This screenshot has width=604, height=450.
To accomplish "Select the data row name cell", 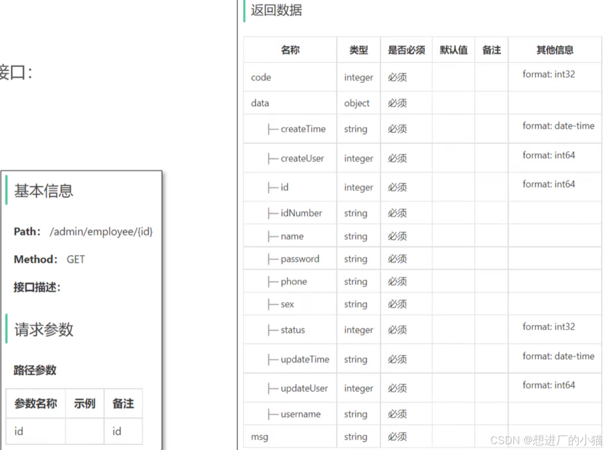I will [290, 103].
